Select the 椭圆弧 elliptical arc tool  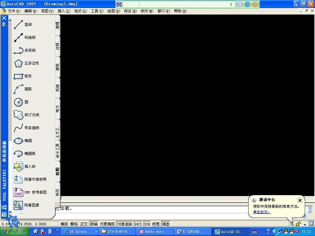click(x=25, y=154)
